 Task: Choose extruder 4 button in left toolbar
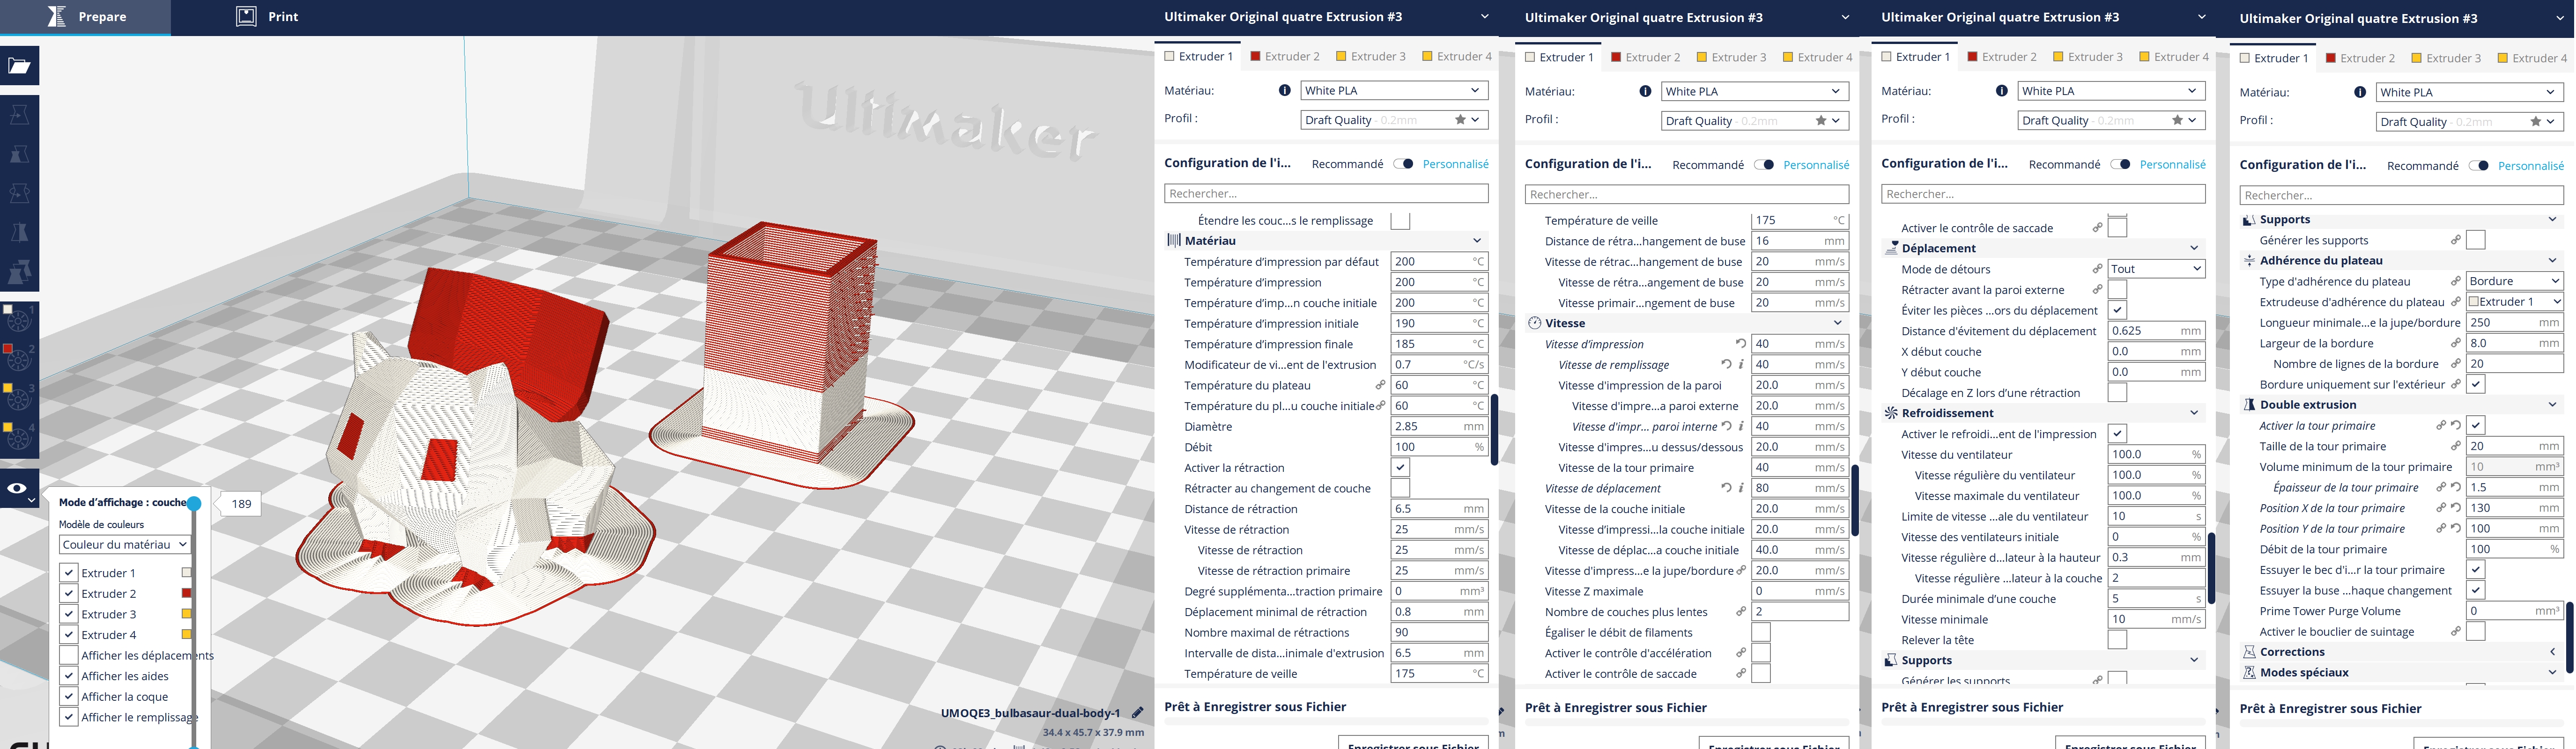[19, 438]
